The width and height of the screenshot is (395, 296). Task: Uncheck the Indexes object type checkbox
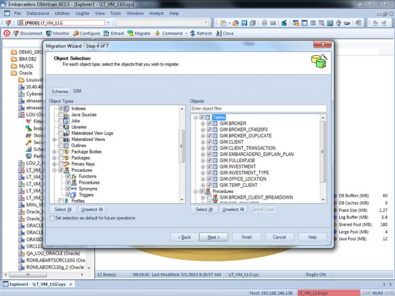click(x=61, y=109)
